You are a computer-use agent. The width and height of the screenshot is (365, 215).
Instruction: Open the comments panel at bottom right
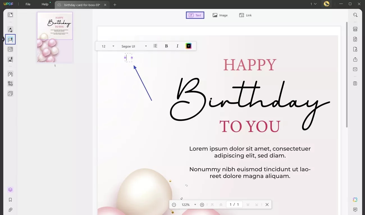pyautogui.click(x=355, y=210)
